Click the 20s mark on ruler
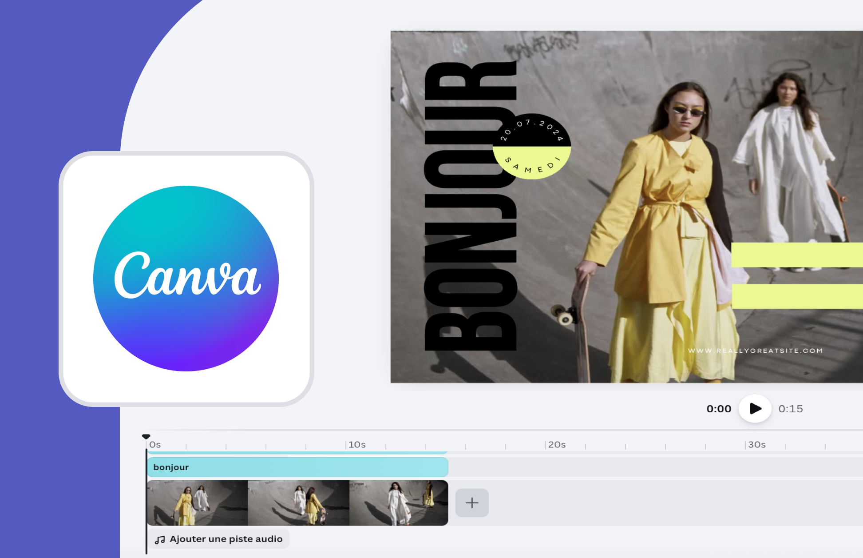863x558 pixels. [x=556, y=445]
